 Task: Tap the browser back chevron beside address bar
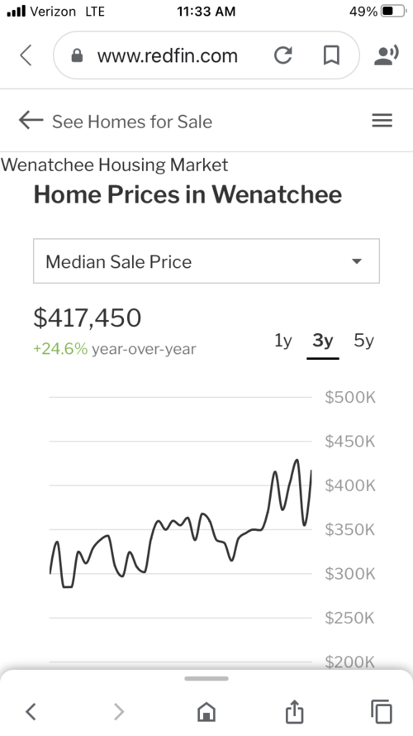click(x=26, y=55)
